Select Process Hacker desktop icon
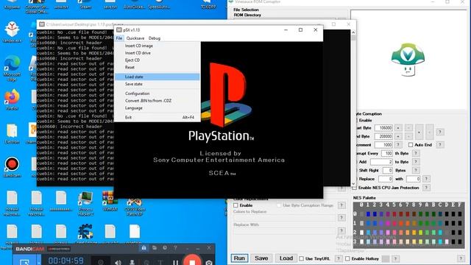The width and height of the screenshot is (471, 265). [x=85, y=203]
